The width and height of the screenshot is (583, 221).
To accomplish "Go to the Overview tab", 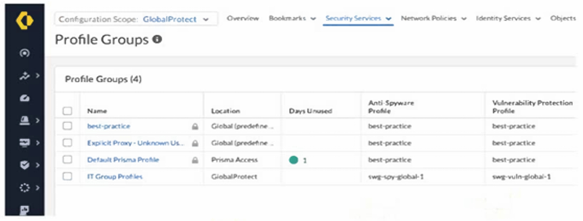I will [x=242, y=18].
